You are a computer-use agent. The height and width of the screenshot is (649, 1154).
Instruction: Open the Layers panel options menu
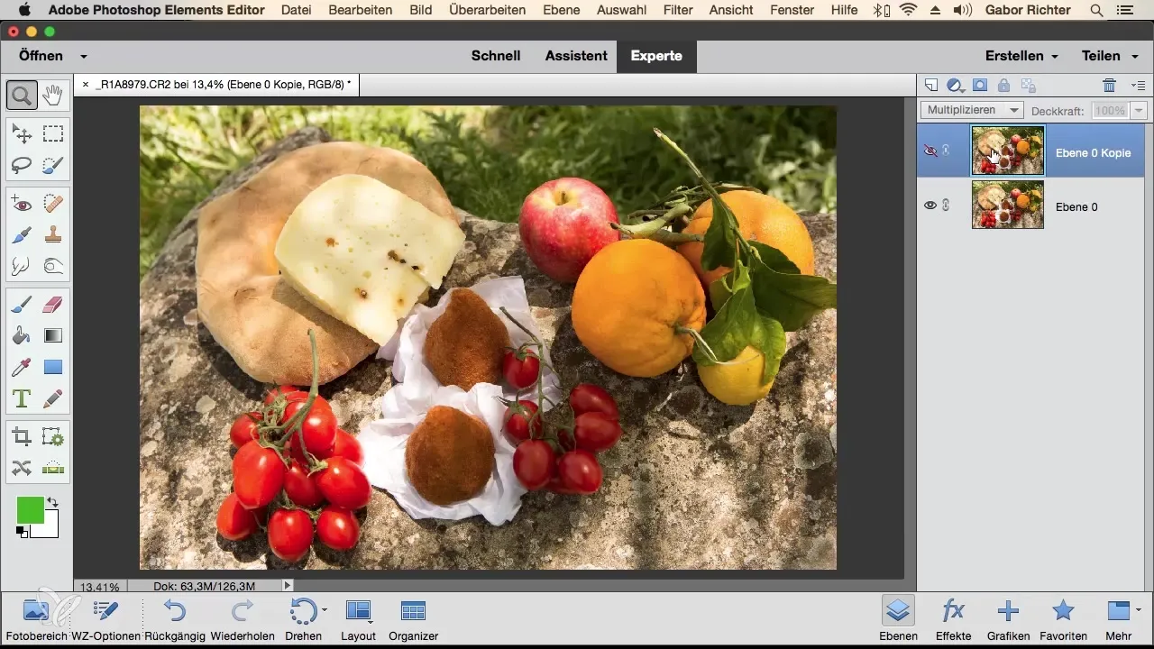[1138, 86]
